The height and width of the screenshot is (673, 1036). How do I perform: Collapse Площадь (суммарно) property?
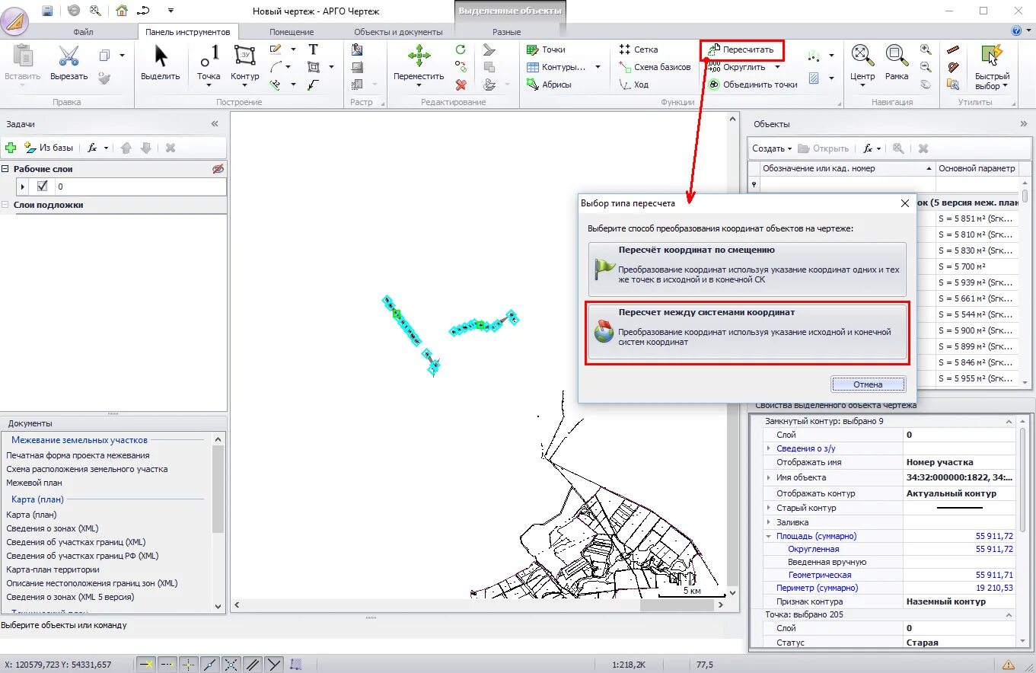(769, 536)
